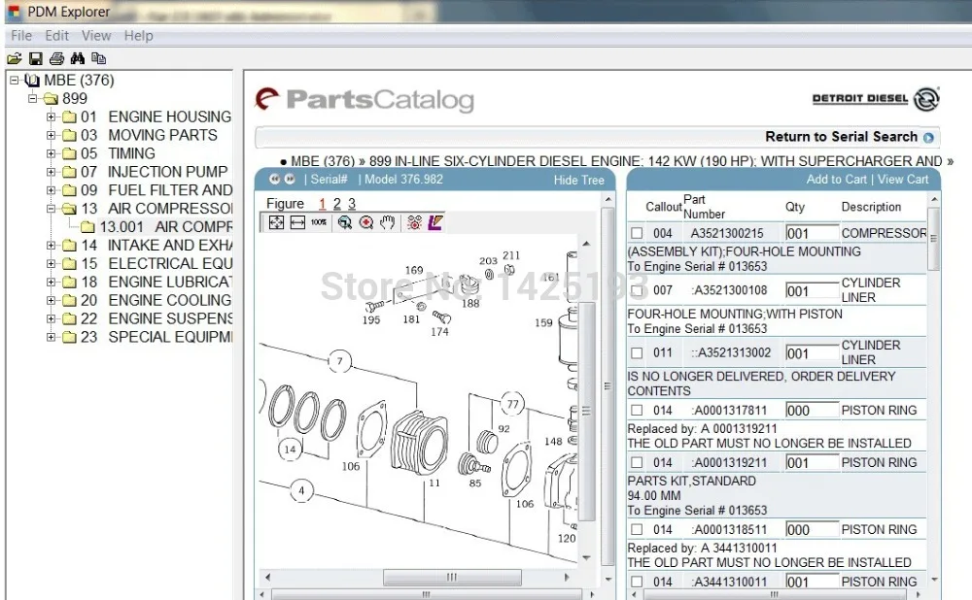Switch to Figure 2
Image resolution: width=972 pixels, height=600 pixels.
336,204
